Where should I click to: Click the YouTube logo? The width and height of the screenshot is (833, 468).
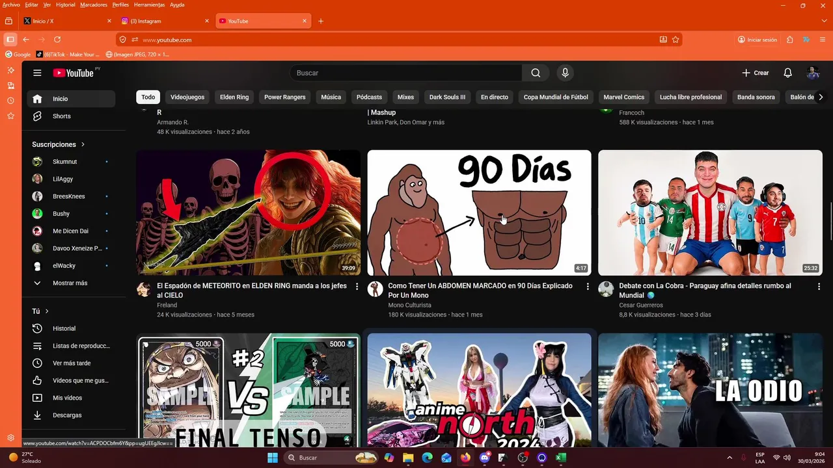pyautogui.click(x=74, y=73)
